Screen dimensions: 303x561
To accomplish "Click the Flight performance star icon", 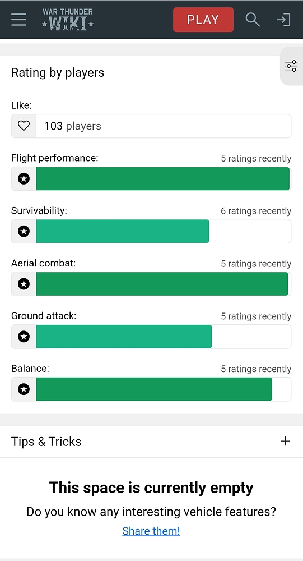I will tap(24, 178).
